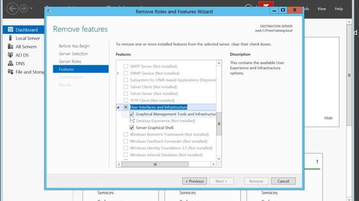Click Local Server label in sidebar
Screen dimensions: 359x201
pyautogui.click(x=27, y=39)
